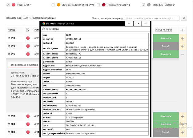The height and width of the screenshot is (138, 193).
Task: Enable Личный кабинет Qiwi checkbox
Action: pos(54,5)
